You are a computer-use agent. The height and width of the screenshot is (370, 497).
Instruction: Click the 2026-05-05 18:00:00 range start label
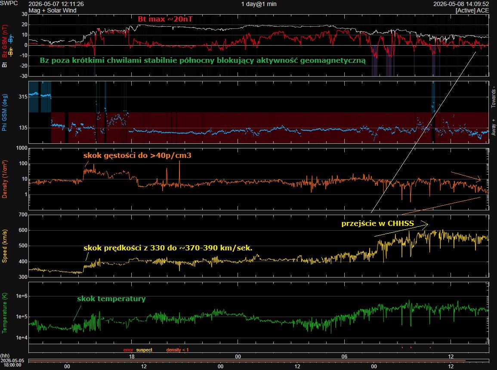pos(12,363)
